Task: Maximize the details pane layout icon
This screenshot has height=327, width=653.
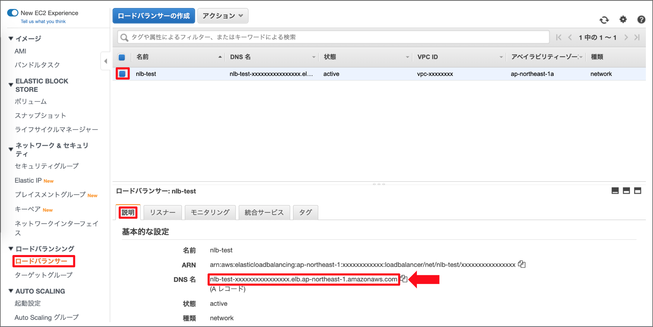Action: coord(638,191)
